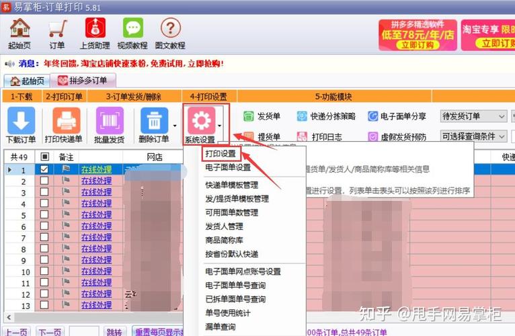Screen dimensions: 515x336
Task: Click the 打印快递单 printer icon
Action: (x=64, y=125)
